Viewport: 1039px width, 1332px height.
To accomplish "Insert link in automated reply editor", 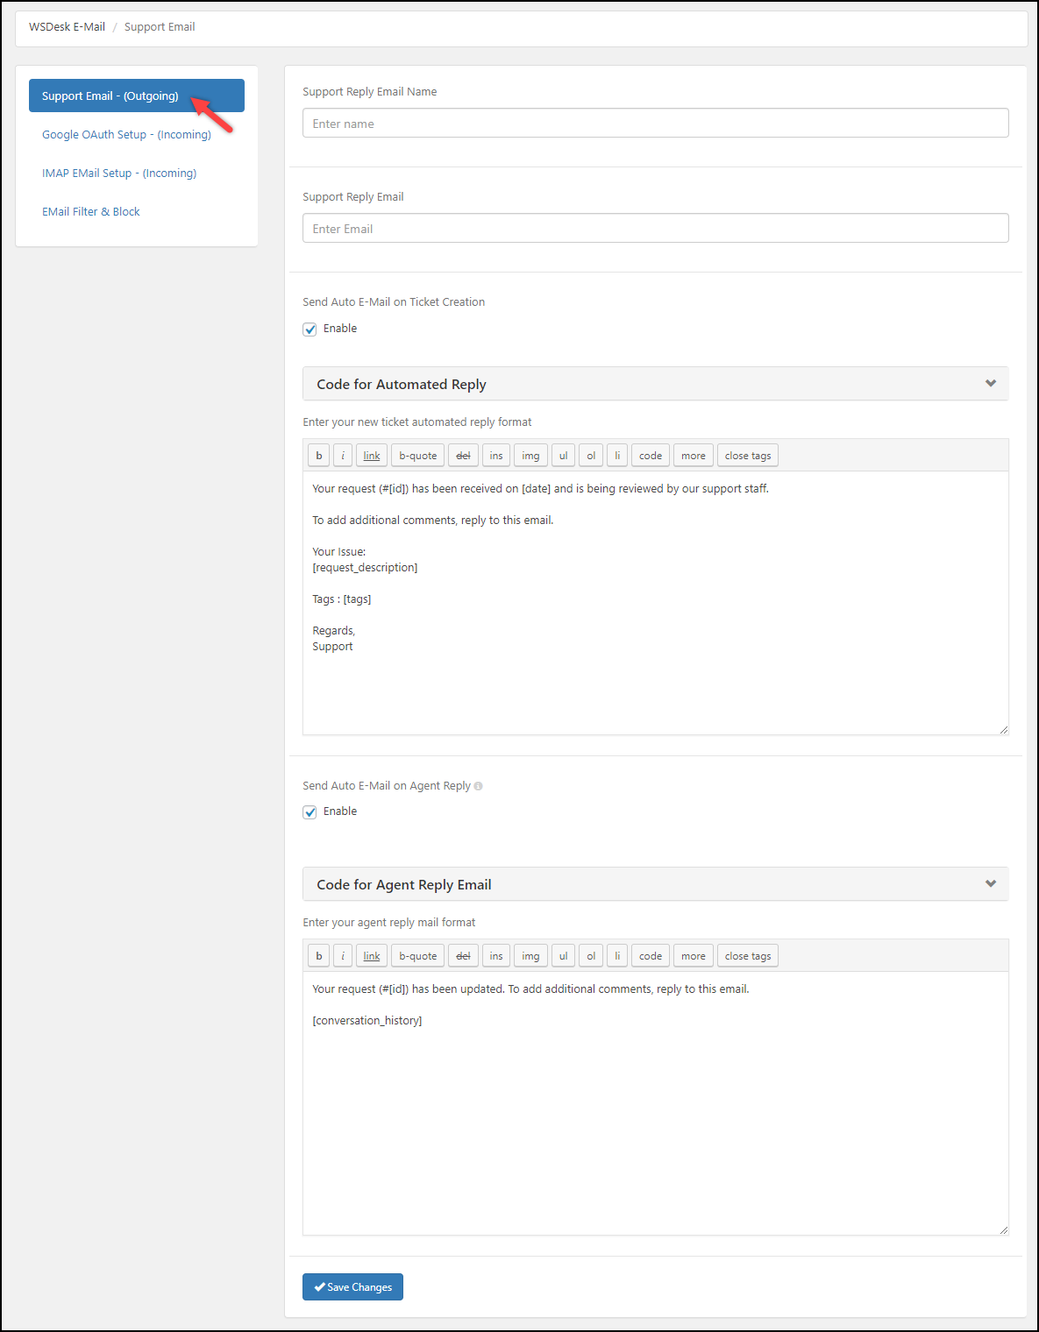I will click(372, 456).
